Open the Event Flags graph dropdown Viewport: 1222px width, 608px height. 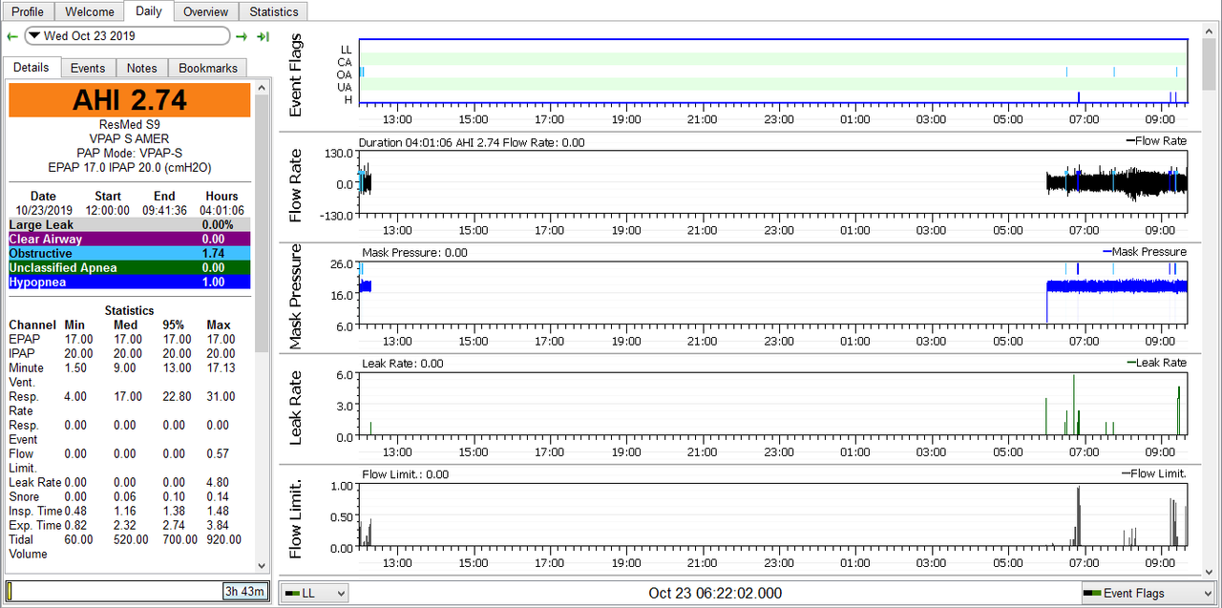[x=1147, y=593]
